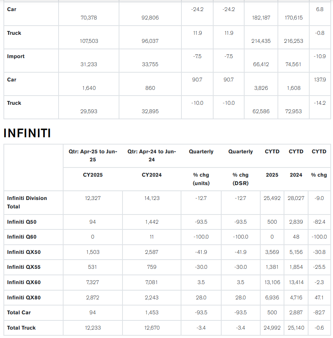This screenshot has height=338, width=333.
Task: Click the % chg (DSR) header cell
Action: [x=240, y=179]
